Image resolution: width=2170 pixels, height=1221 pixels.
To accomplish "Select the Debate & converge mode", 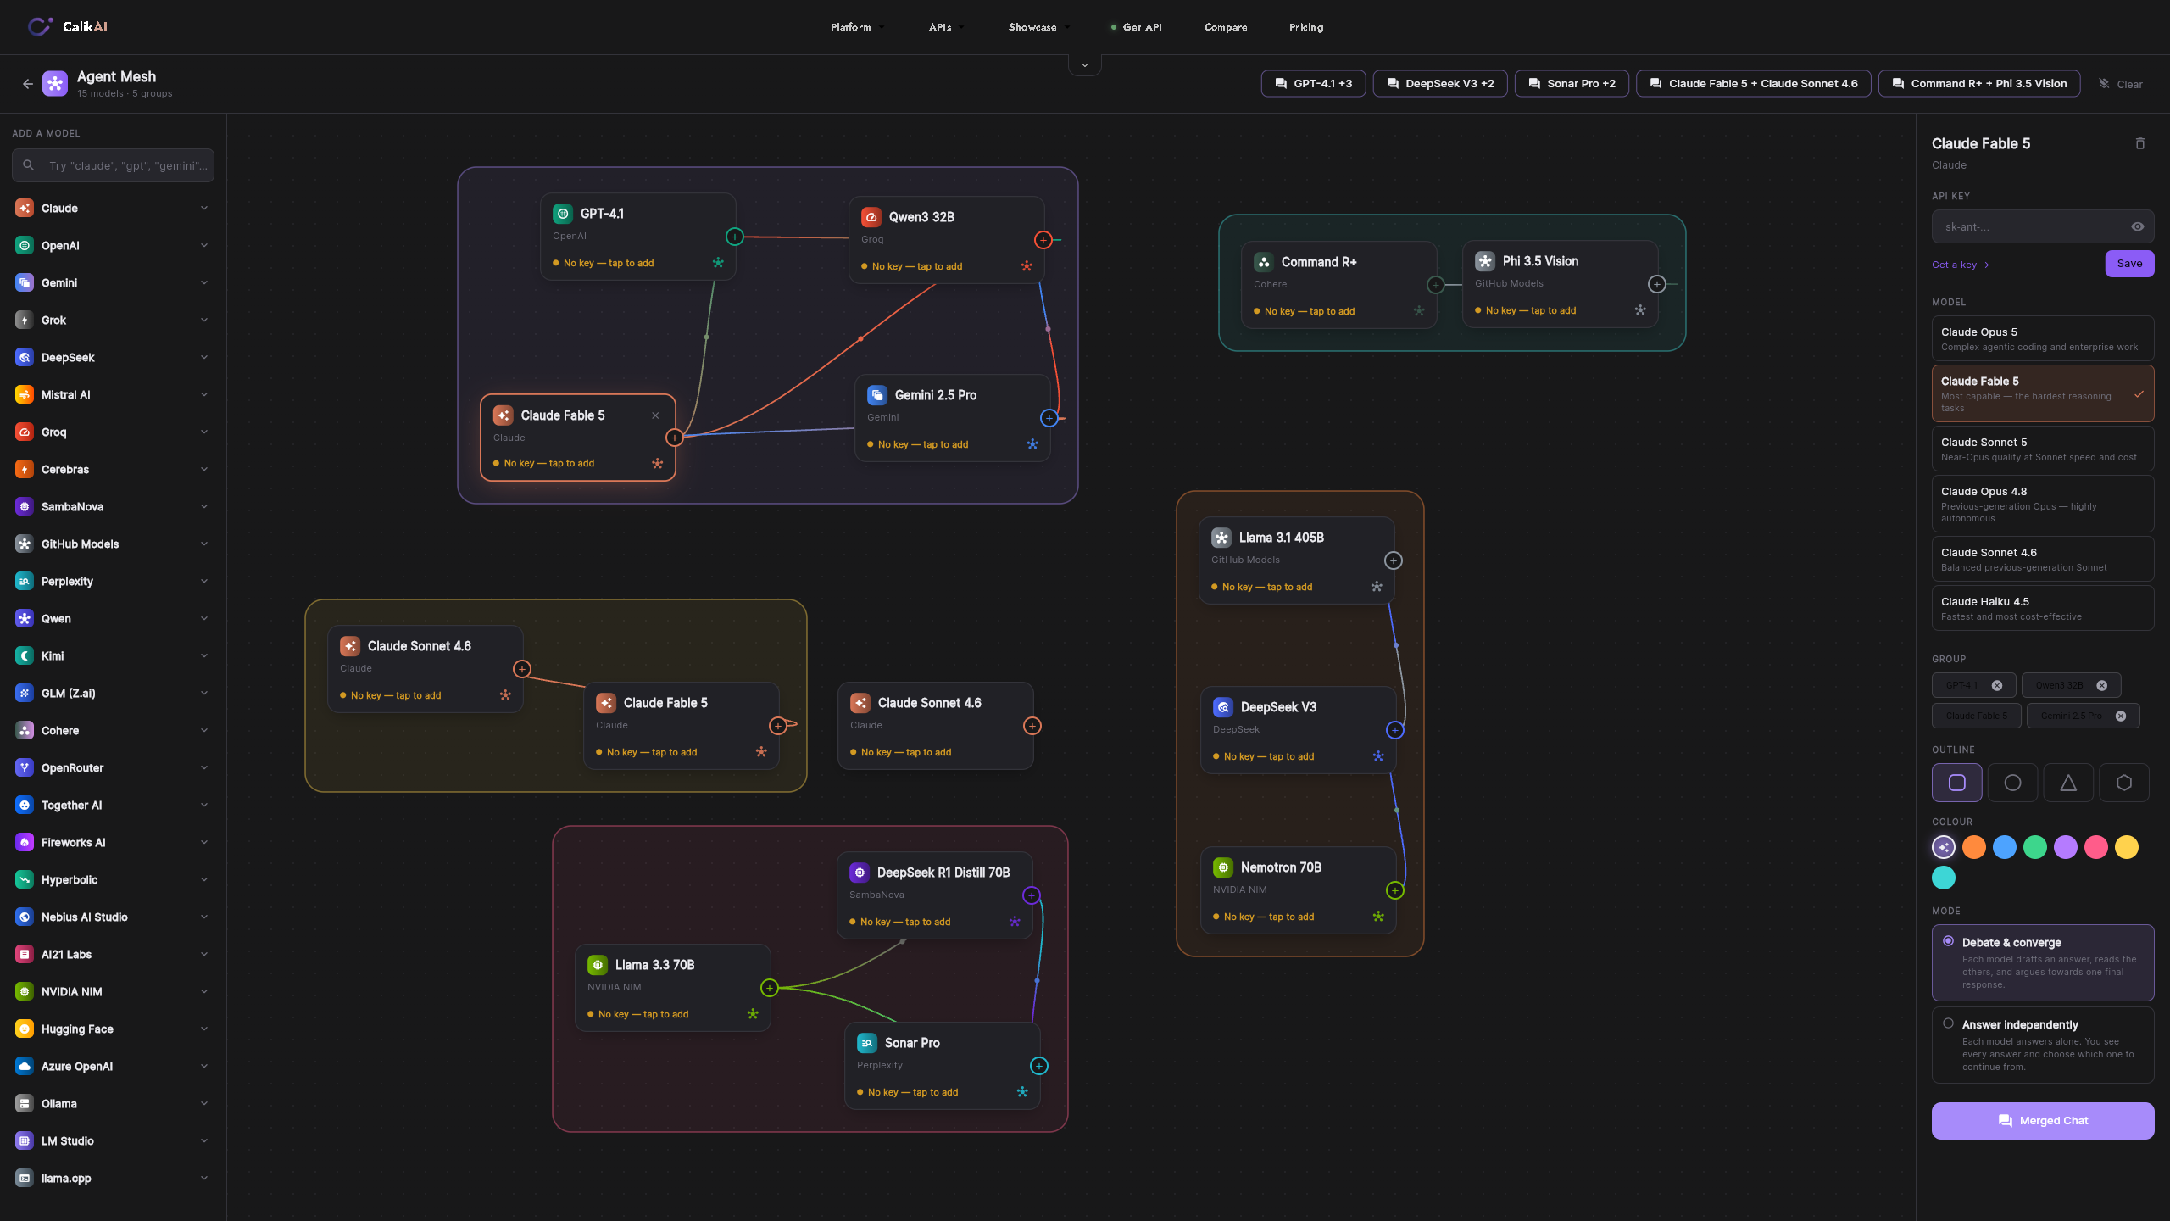I will tap(2043, 962).
